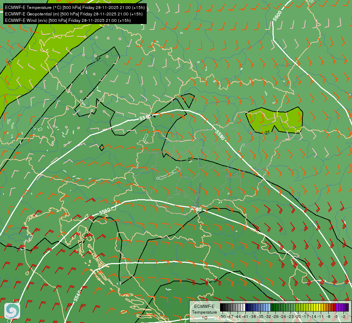The image size is (352, 323).
Task: Click the ECMWF-E label inside the colour legend
Action: coord(204,306)
